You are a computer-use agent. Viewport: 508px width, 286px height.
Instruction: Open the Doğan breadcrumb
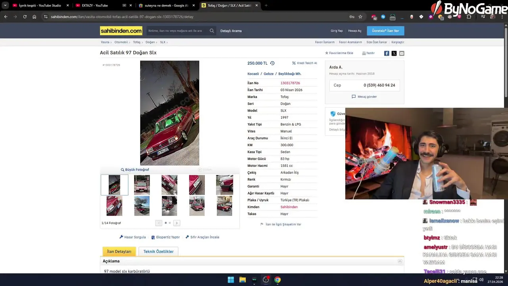[x=150, y=42]
